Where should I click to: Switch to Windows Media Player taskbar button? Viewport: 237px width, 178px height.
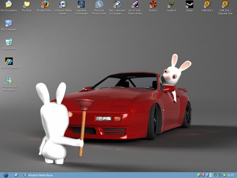pos(38,175)
